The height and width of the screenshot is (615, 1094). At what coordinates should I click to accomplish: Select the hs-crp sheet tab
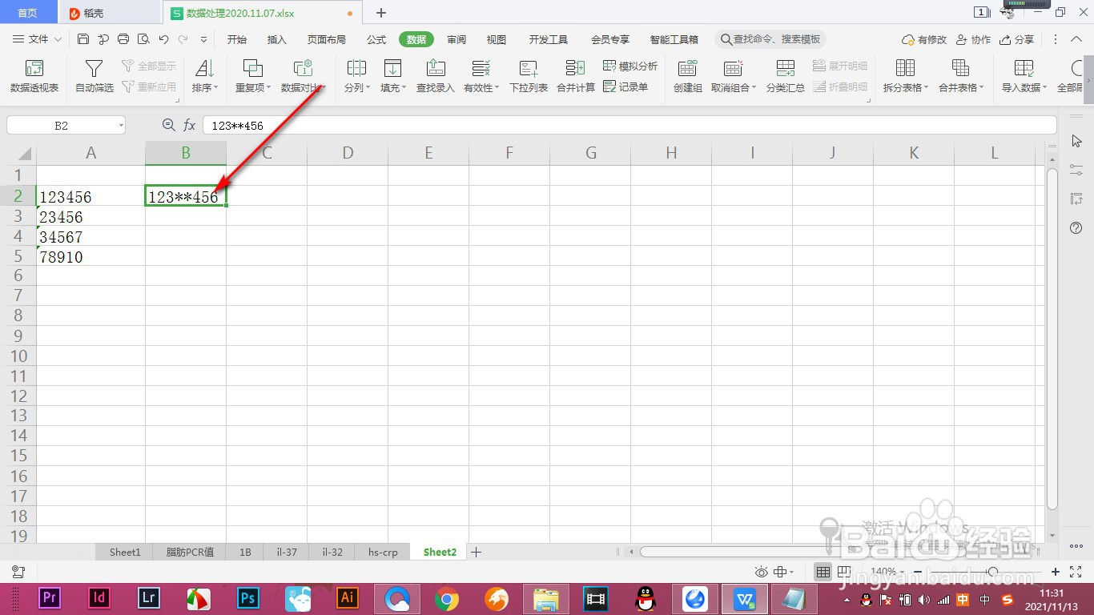(x=383, y=552)
